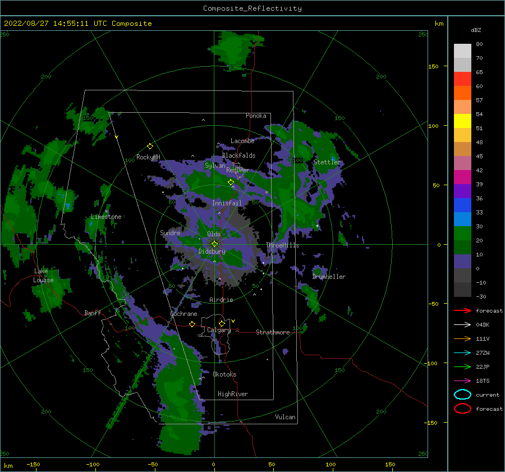Click the Okotoks city label

coord(224,374)
